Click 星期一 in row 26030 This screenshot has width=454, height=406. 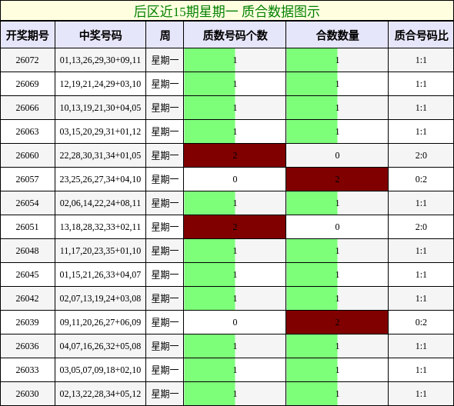point(165,394)
